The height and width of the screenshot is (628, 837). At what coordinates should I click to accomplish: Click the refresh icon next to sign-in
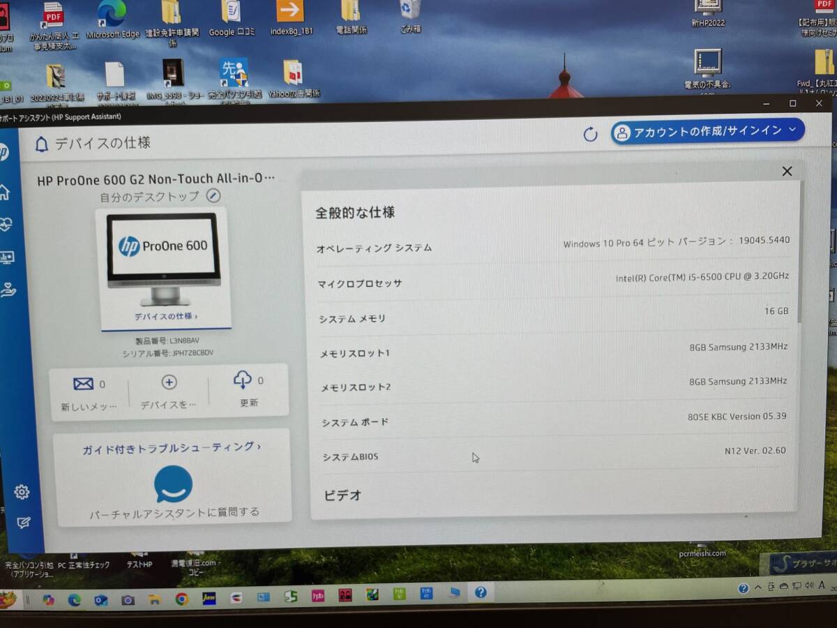[590, 135]
